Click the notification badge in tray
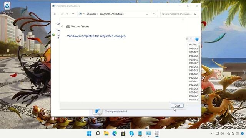The image size is (246, 138). pos(243,133)
